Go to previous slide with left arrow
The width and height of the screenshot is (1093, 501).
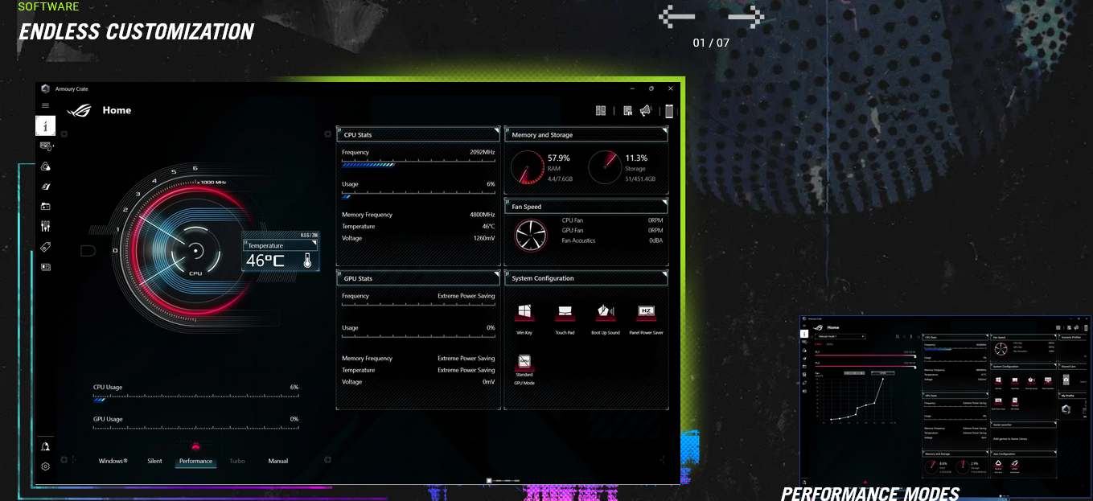676,15
